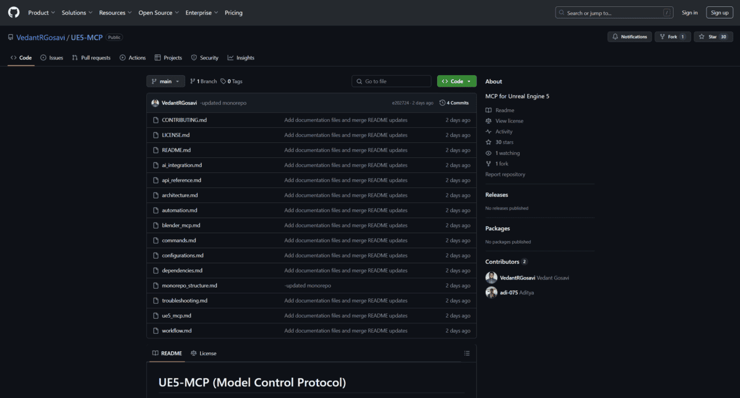Open the Enterprise dropdown
The height and width of the screenshot is (398, 740).
202,13
